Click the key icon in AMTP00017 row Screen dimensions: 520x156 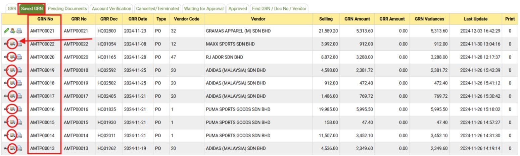click(6, 96)
